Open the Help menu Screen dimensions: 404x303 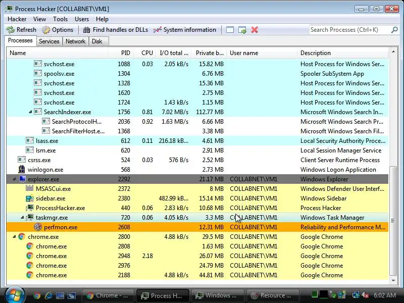click(102, 19)
